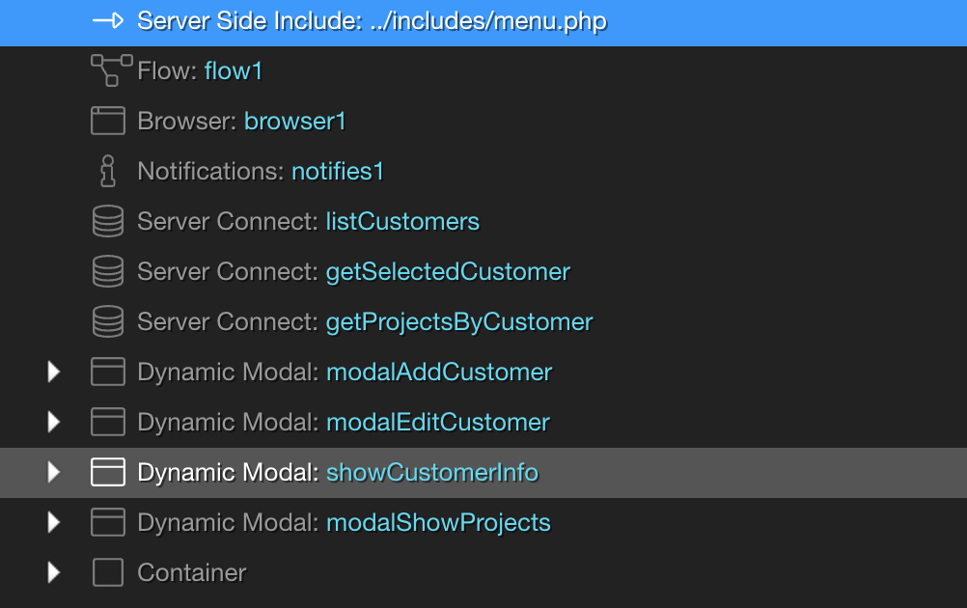Click the getProjectsByCustomer database icon
The image size is (967, 608).
click(x=108, y=321)
